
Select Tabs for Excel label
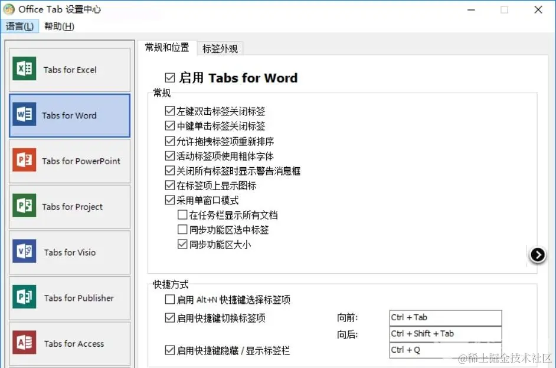pos(70,69)
